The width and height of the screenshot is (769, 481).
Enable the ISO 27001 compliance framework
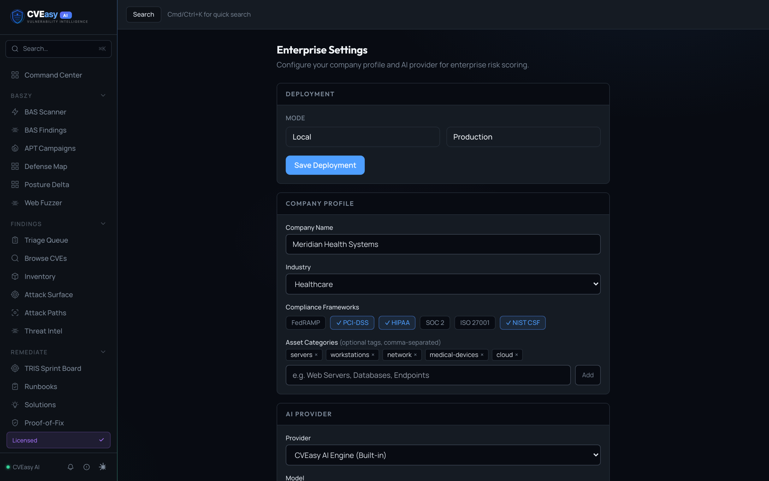[475, 323]
